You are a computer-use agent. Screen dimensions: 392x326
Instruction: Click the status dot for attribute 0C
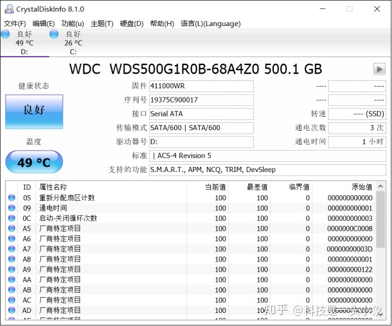click(11, 218)
